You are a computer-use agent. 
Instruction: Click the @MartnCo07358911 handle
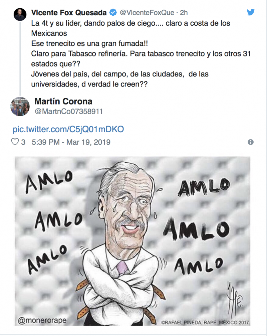69,112
